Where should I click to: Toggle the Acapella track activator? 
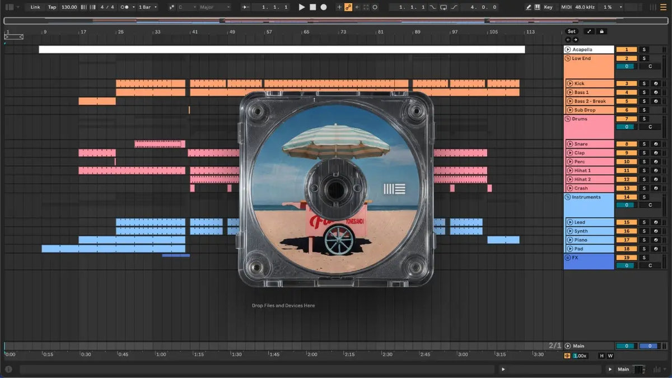(x=627, y=50)
